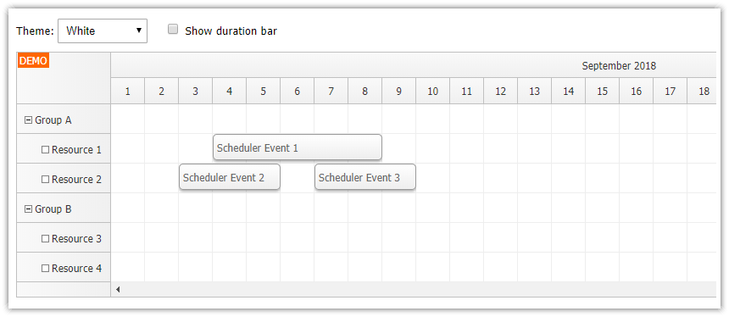Click the square icon beside Resource 1
Viewport: 729px width, 317px height.
45,150
